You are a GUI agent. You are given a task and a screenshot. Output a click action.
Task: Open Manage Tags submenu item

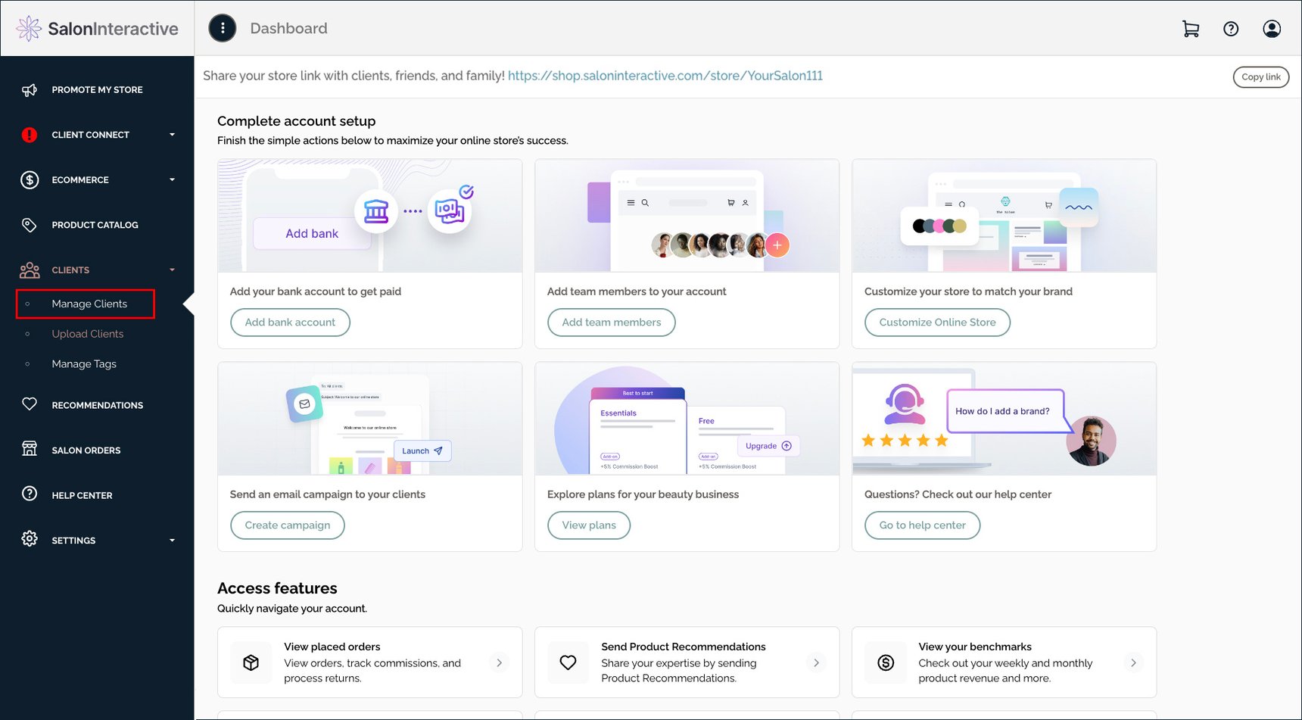84,364
